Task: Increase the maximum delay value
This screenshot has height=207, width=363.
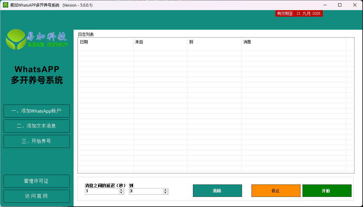Action: [x=165, y=190]
